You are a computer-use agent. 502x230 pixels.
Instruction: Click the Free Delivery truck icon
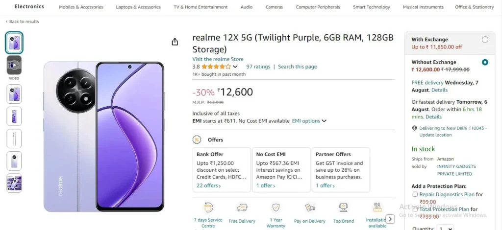click(242, 208)
